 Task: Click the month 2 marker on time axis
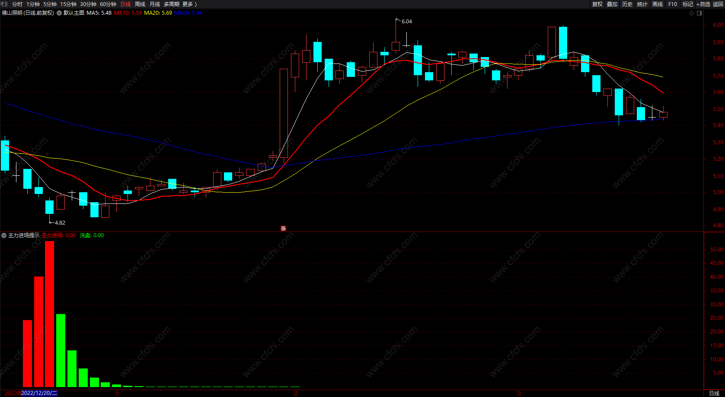(296, 394)
